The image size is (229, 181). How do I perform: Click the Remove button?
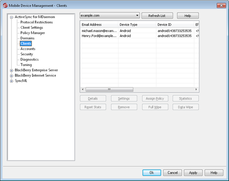tap(124, 107)
